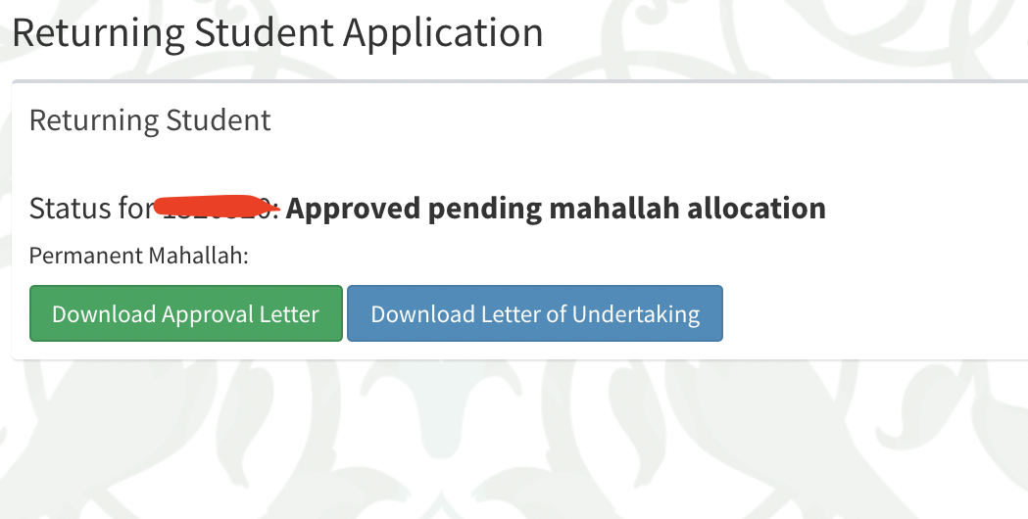Click the patterned background below the white panel
The height and width of the screenshot is (519, 1028).
514,439
